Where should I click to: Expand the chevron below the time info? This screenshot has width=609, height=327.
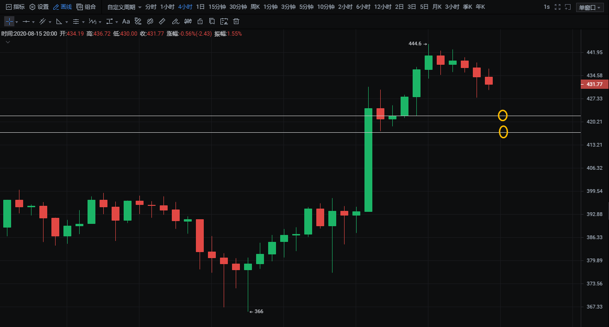click(x=8, y=42)
